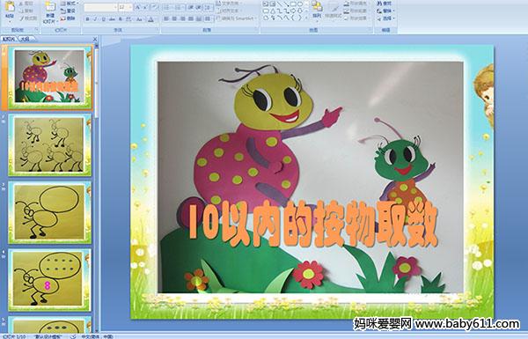
Task: Click the Reset slide button
Action: [68, 11]
